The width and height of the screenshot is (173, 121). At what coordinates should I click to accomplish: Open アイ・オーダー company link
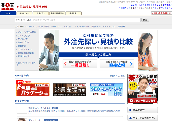click(x=35, y=120)
